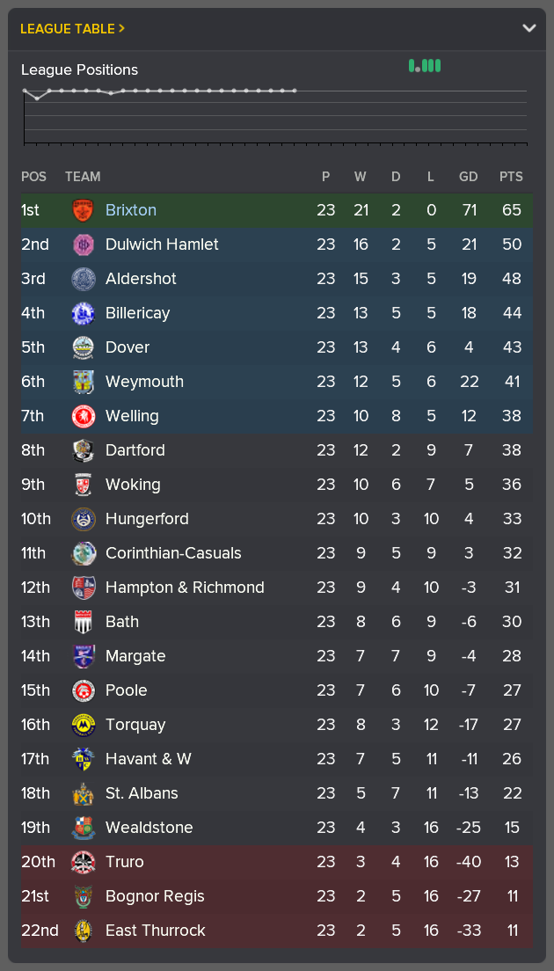The image size is (554, 971).
Task: Sort the table by the GD column
Action: 468,176
